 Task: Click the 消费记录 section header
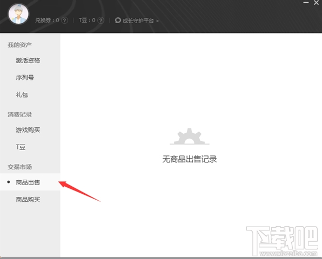tap(19, 114)
